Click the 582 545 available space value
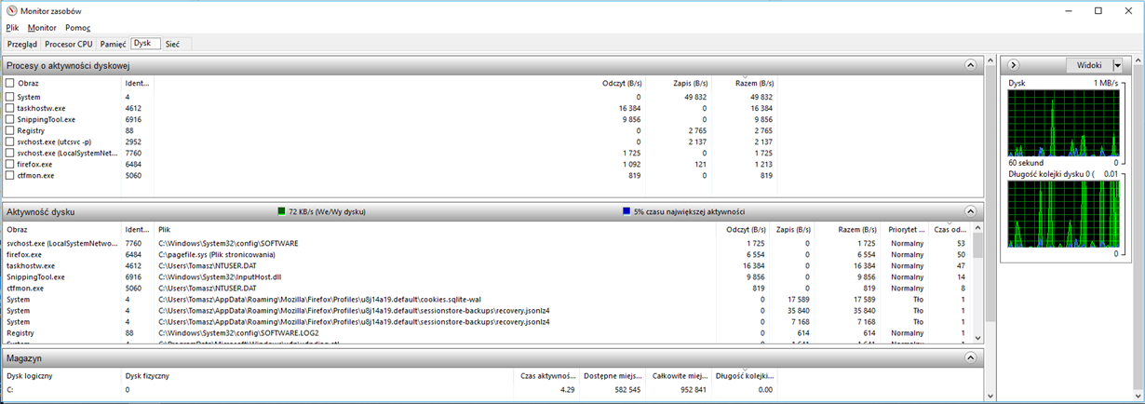 628,389
